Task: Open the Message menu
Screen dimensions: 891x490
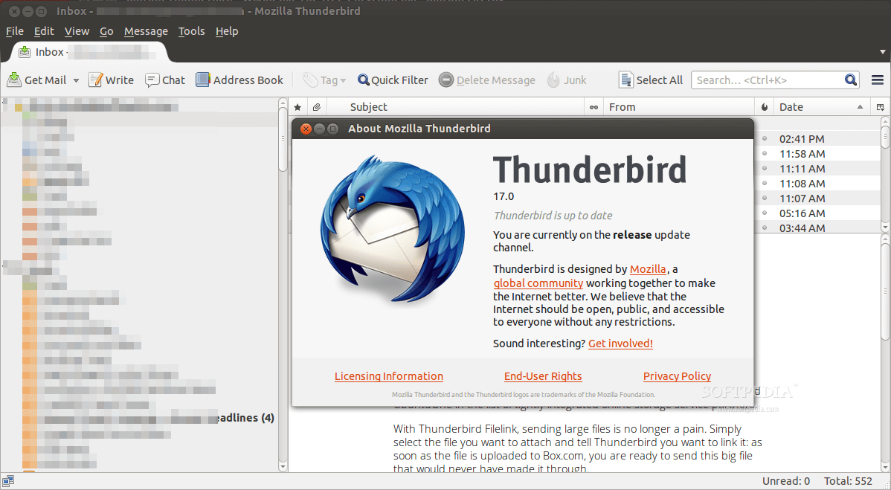Action: [146, 31]
